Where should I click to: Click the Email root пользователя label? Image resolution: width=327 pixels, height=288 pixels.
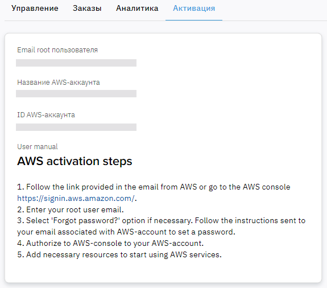point(57,50)
